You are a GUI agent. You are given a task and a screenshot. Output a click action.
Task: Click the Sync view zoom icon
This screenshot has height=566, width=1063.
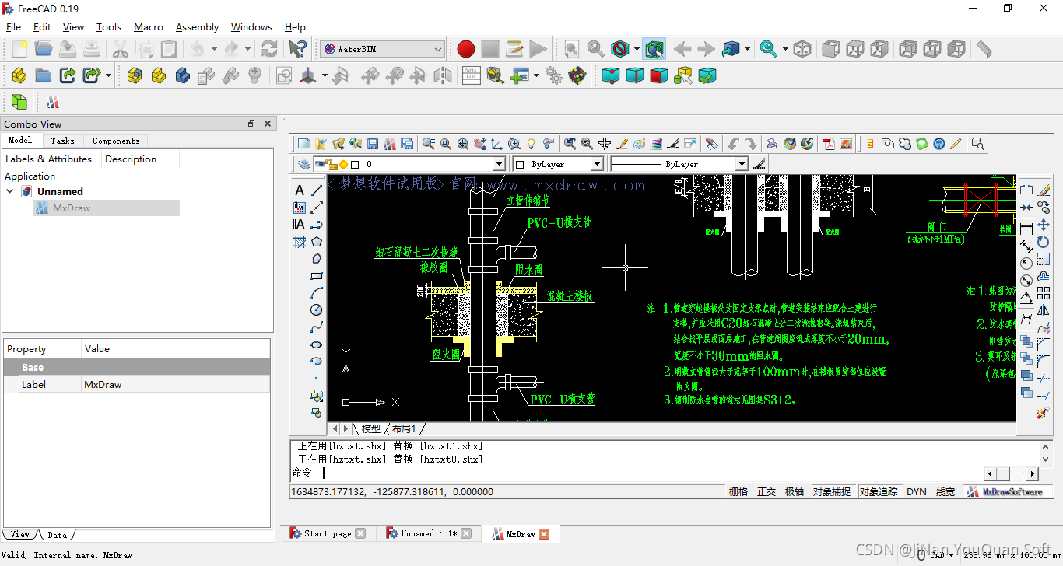point(769,49)
